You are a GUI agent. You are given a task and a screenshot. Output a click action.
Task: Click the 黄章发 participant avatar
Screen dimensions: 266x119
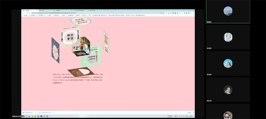pyautogui.click(x=228, y=11)
